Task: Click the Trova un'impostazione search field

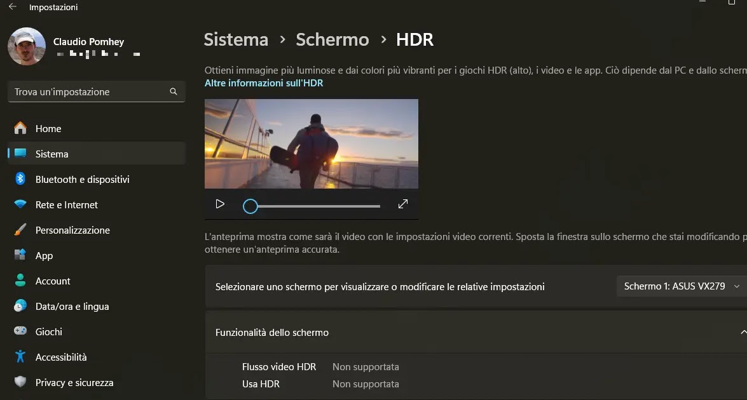Action: pos(89,92)
